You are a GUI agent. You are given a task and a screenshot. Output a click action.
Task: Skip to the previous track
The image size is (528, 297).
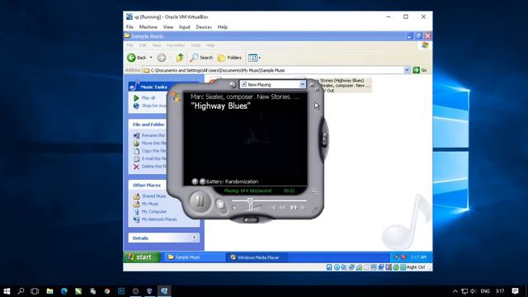(x=273, y=208)
